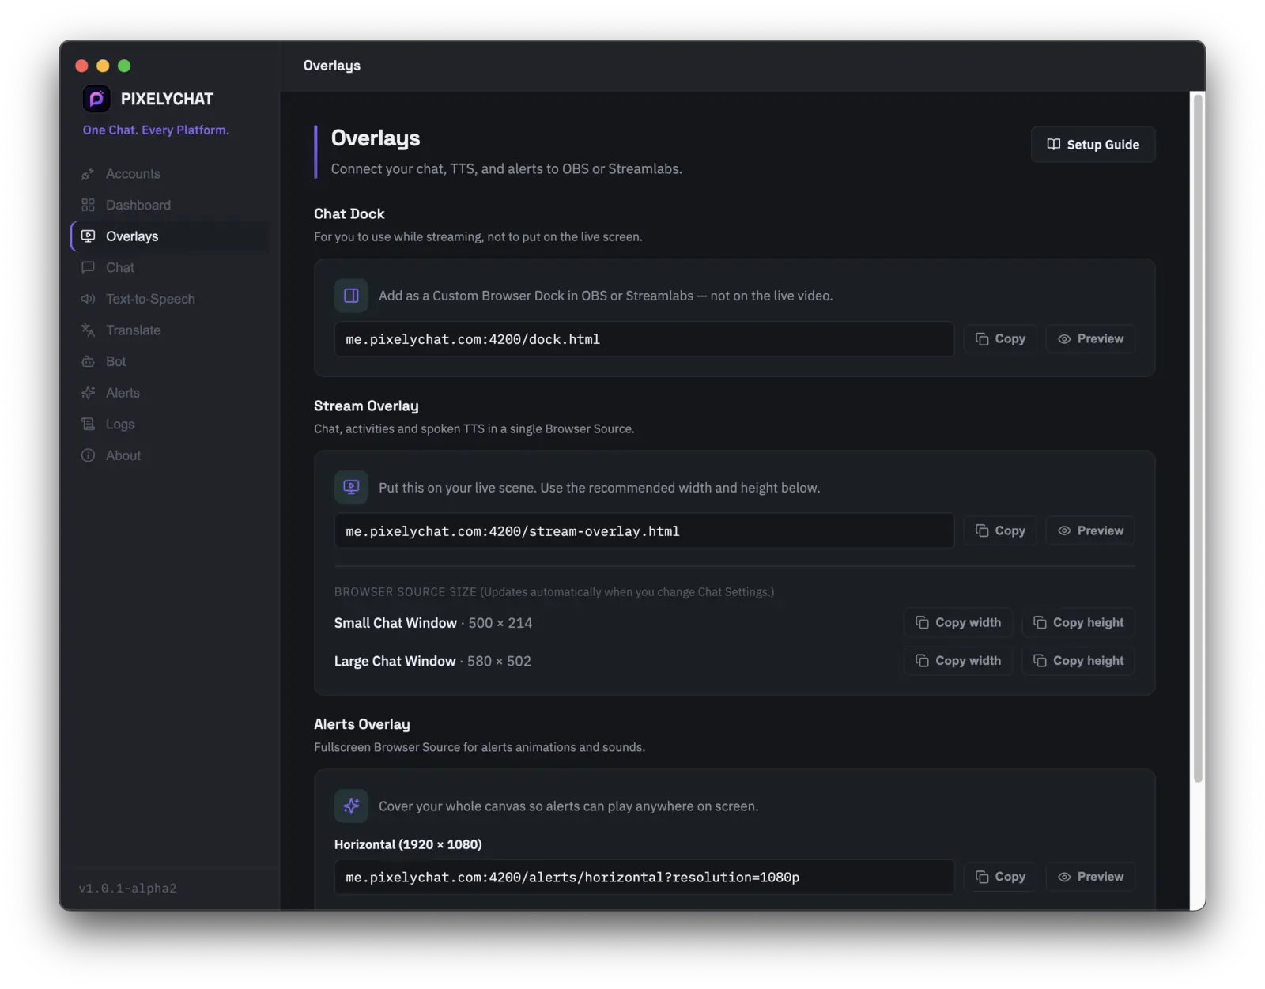Go to Alerts in the sidebar
The image size is (1265, 989).
170,393
